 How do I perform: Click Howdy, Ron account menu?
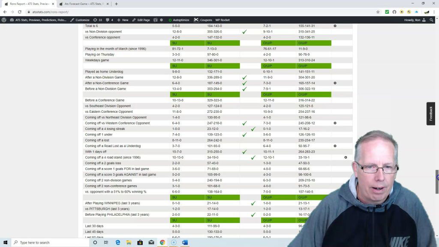coord(415,20)
